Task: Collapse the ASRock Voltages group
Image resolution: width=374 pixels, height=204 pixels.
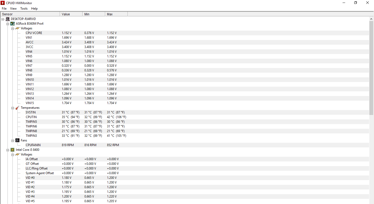Action: (13, 28)
